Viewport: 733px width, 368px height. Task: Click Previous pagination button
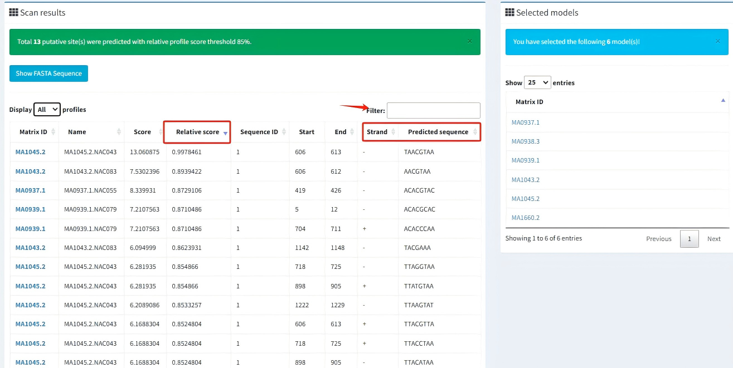[x=658, y=239]
